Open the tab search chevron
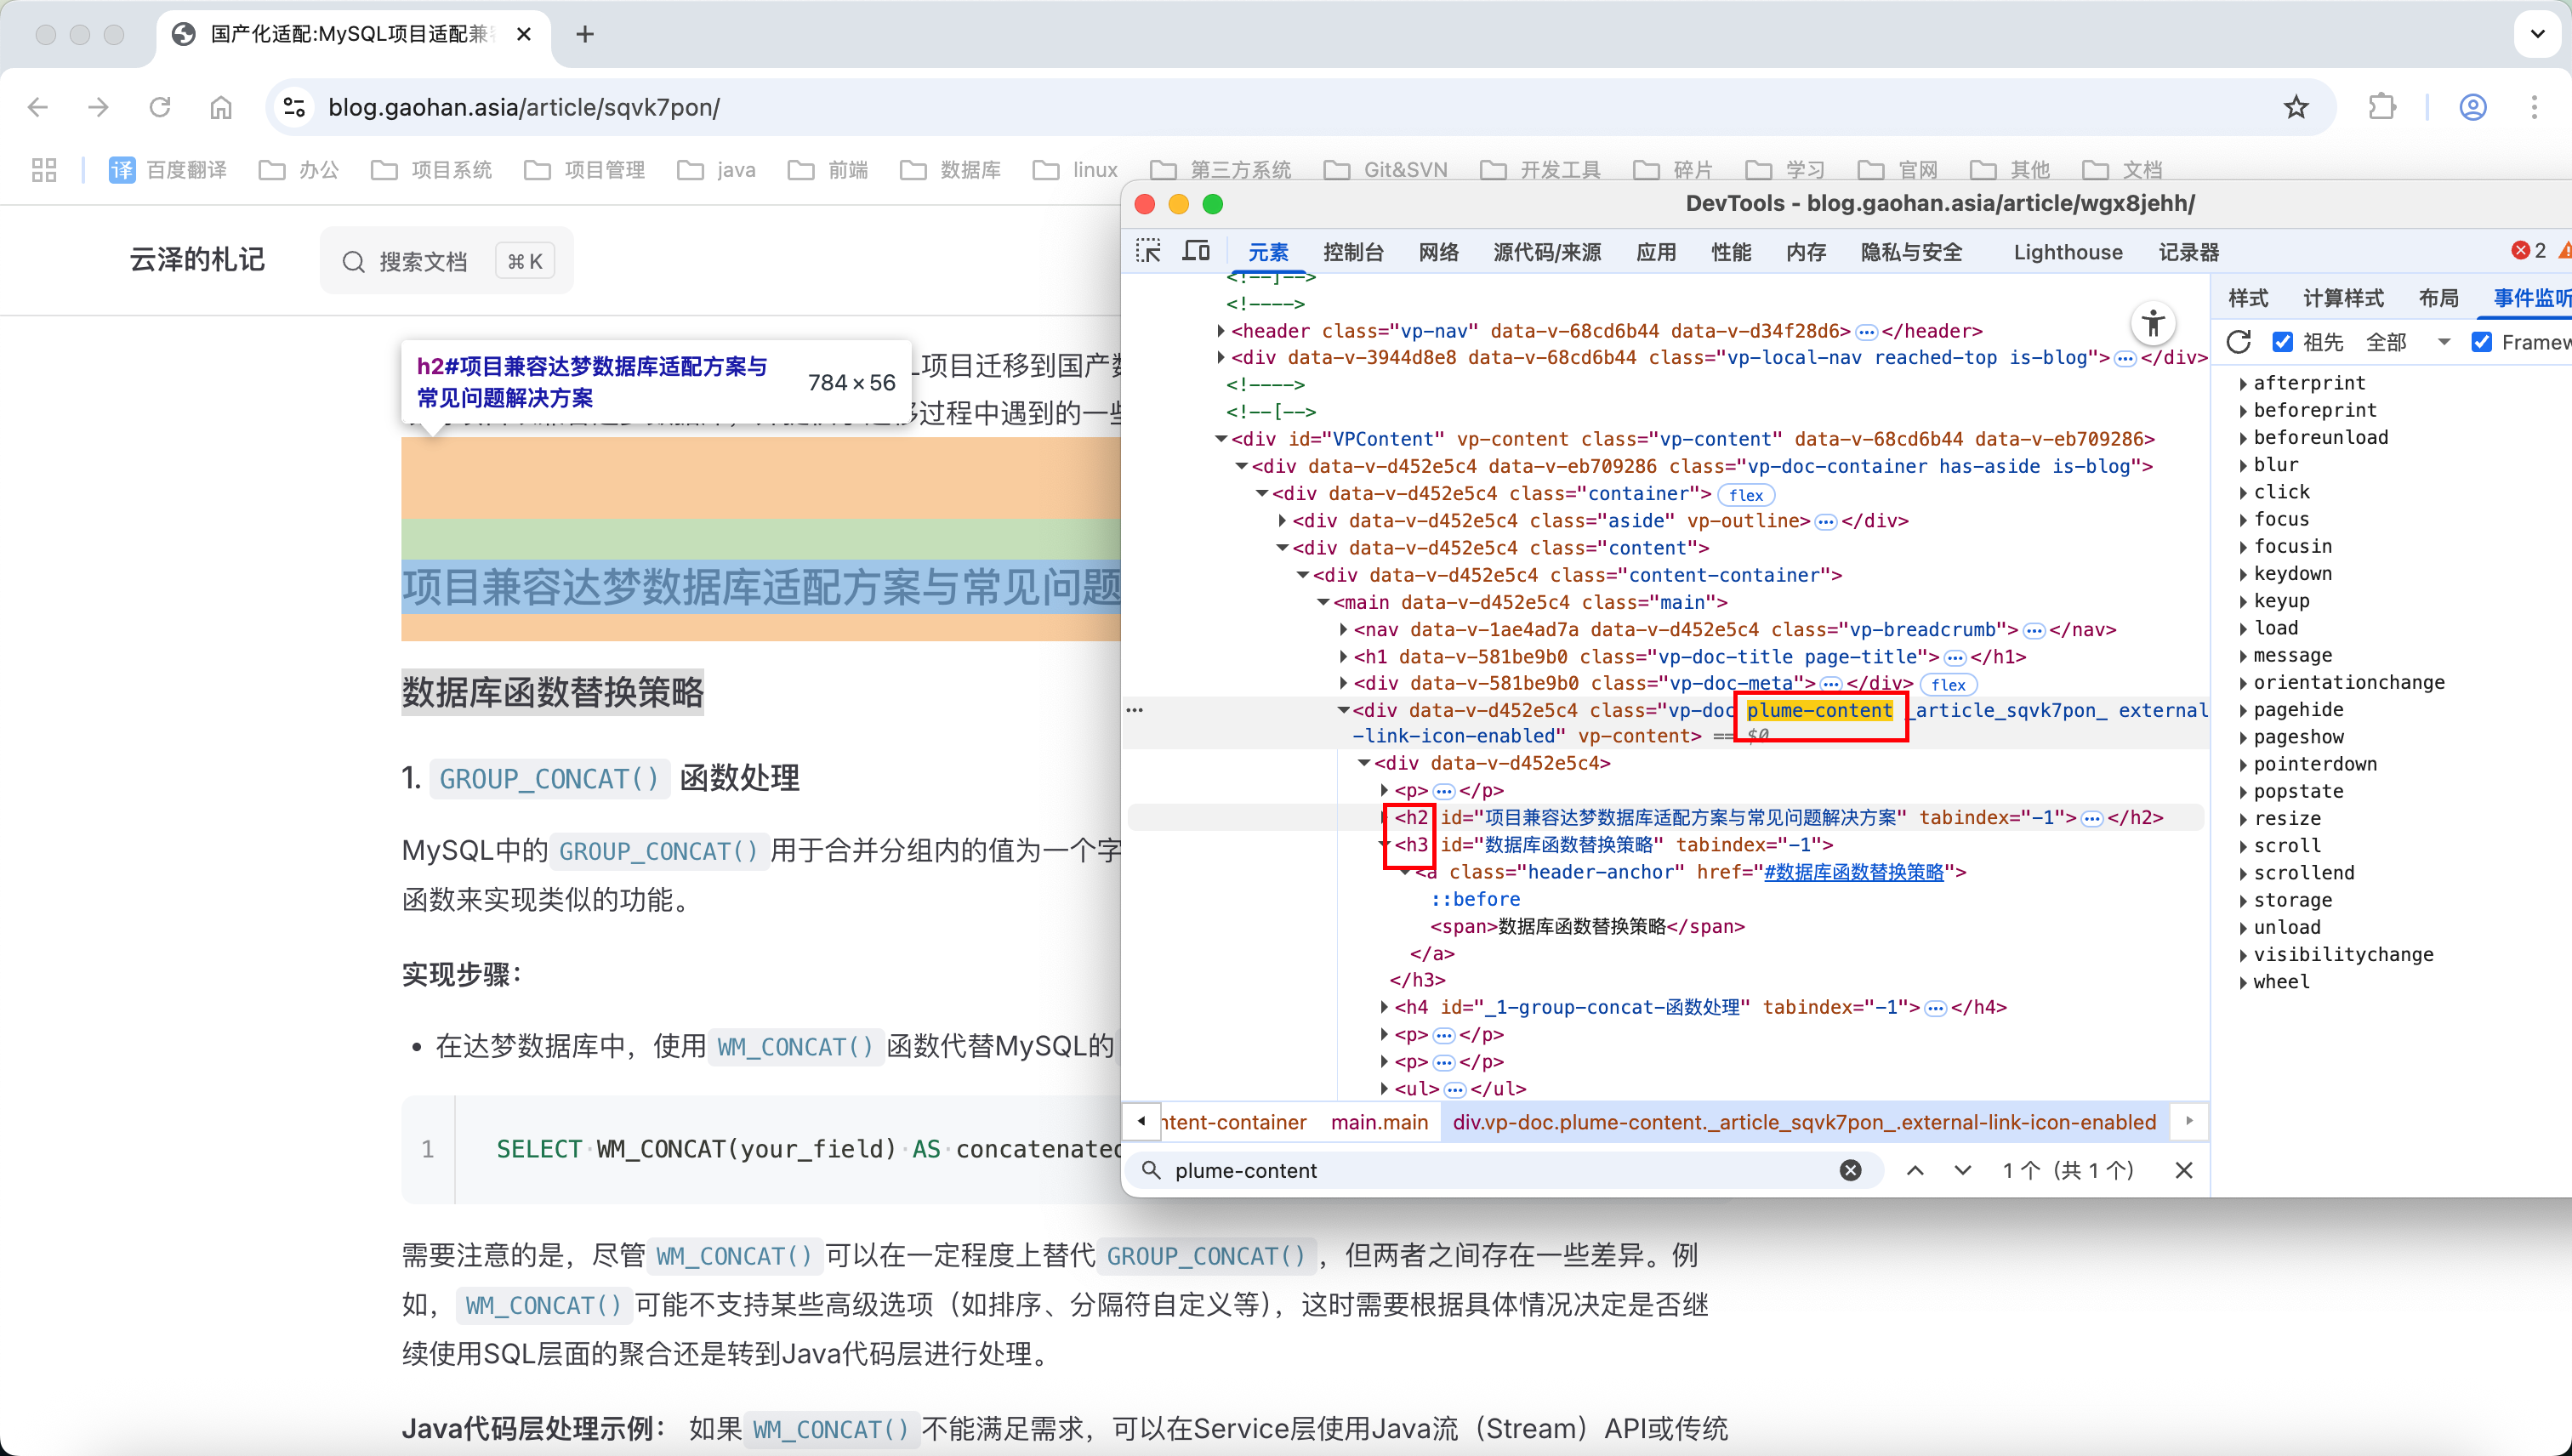The image size is (2572, 1456). (2537, 34)
